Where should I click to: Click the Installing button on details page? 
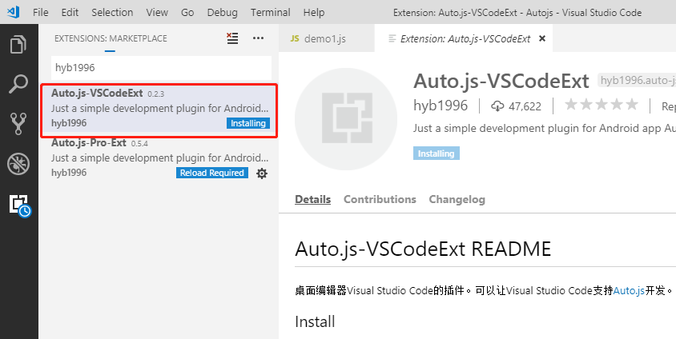436,154
